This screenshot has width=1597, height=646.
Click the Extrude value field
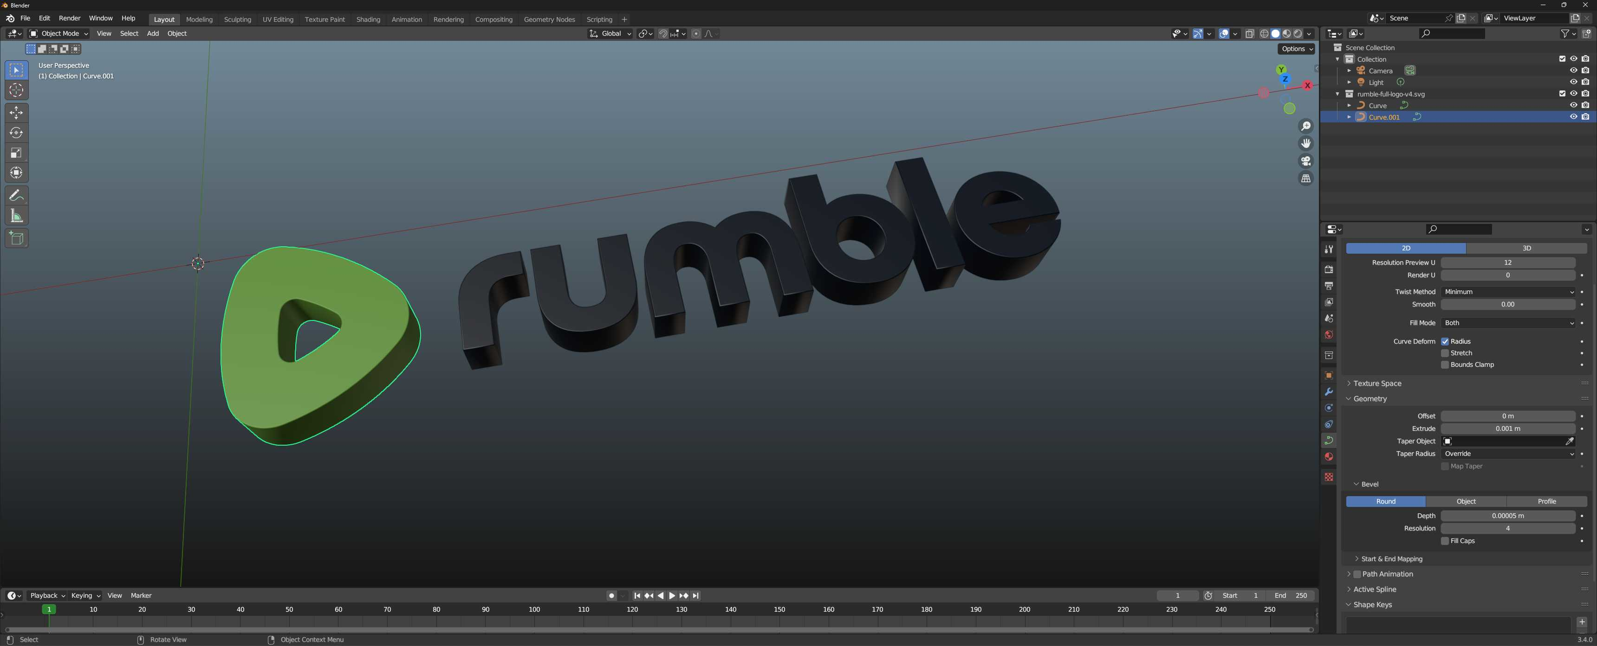tap(1508, 429)
